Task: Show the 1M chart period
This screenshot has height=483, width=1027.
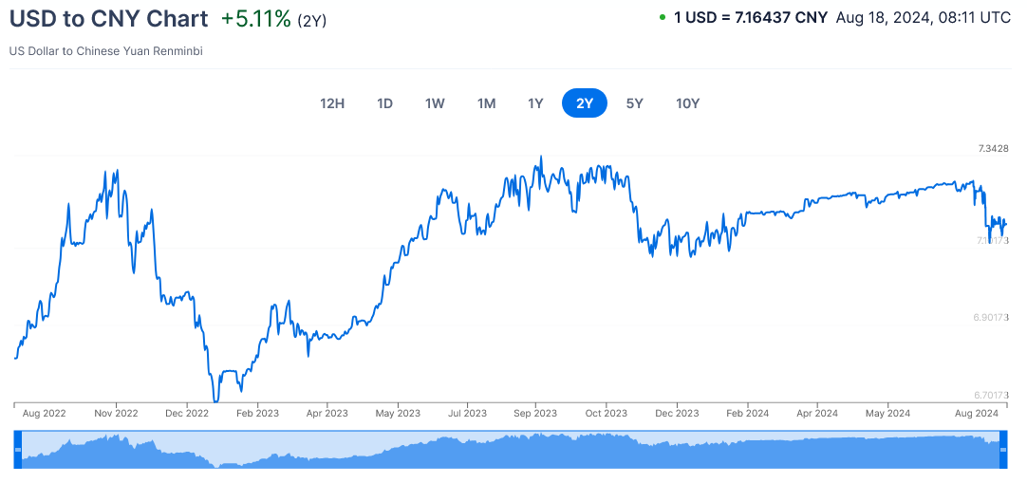Action: coord(486,103)
